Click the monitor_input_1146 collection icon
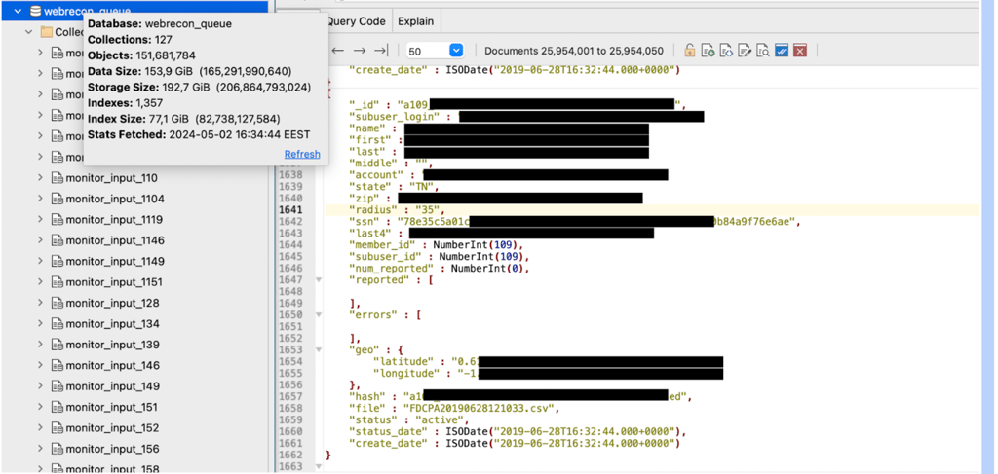The height and width of the screenshot is (474, 998). [58, 240]
